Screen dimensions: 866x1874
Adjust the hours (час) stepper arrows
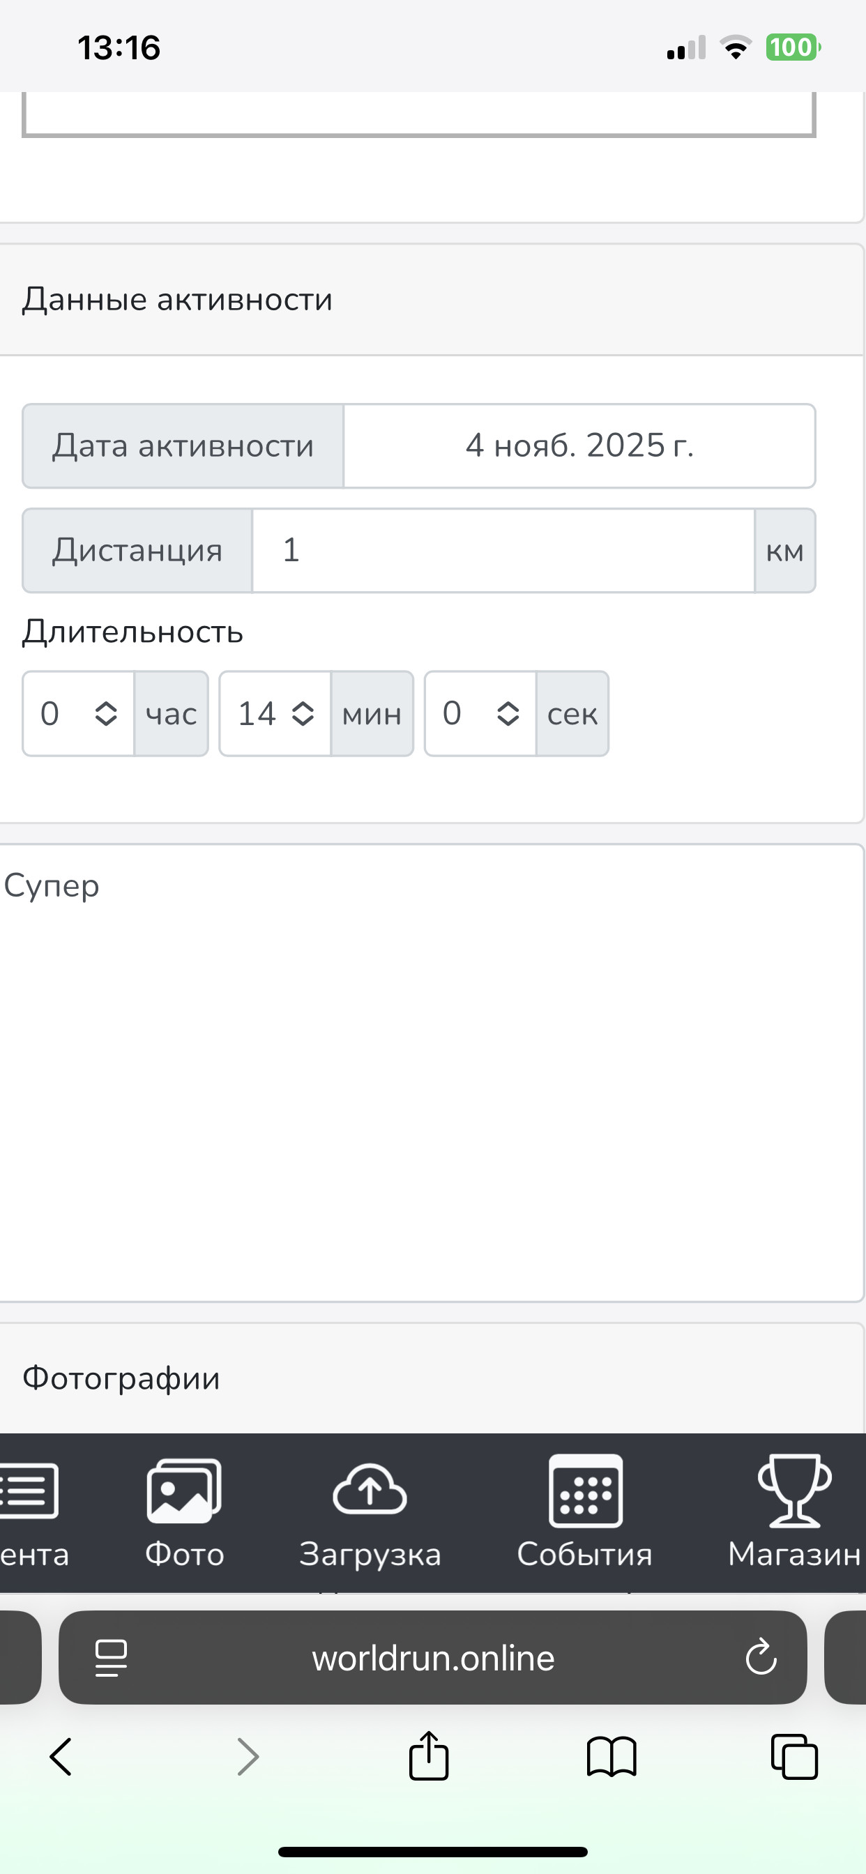(x=106, y=714)
